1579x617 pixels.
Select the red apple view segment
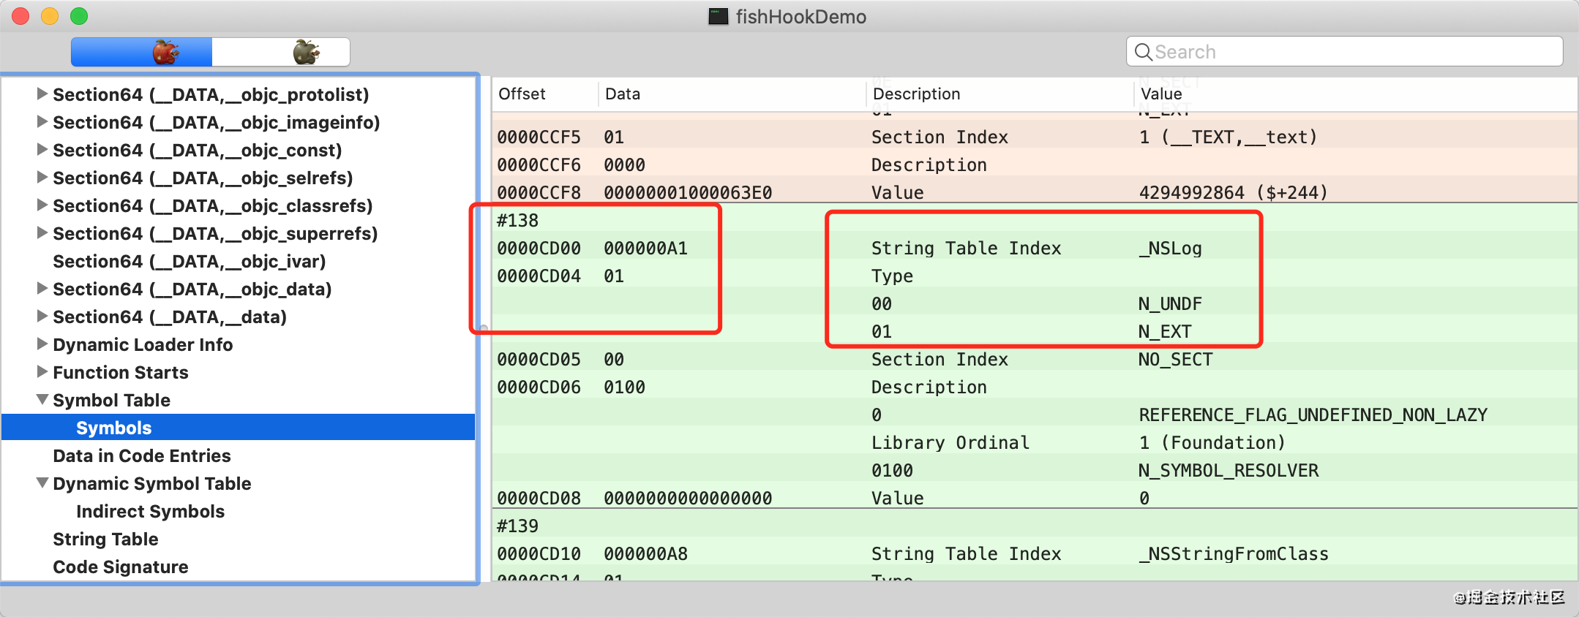142,52
